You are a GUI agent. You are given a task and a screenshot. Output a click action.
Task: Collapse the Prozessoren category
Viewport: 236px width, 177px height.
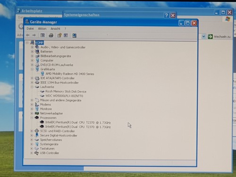pyautogui.click(x=32, y=118)
